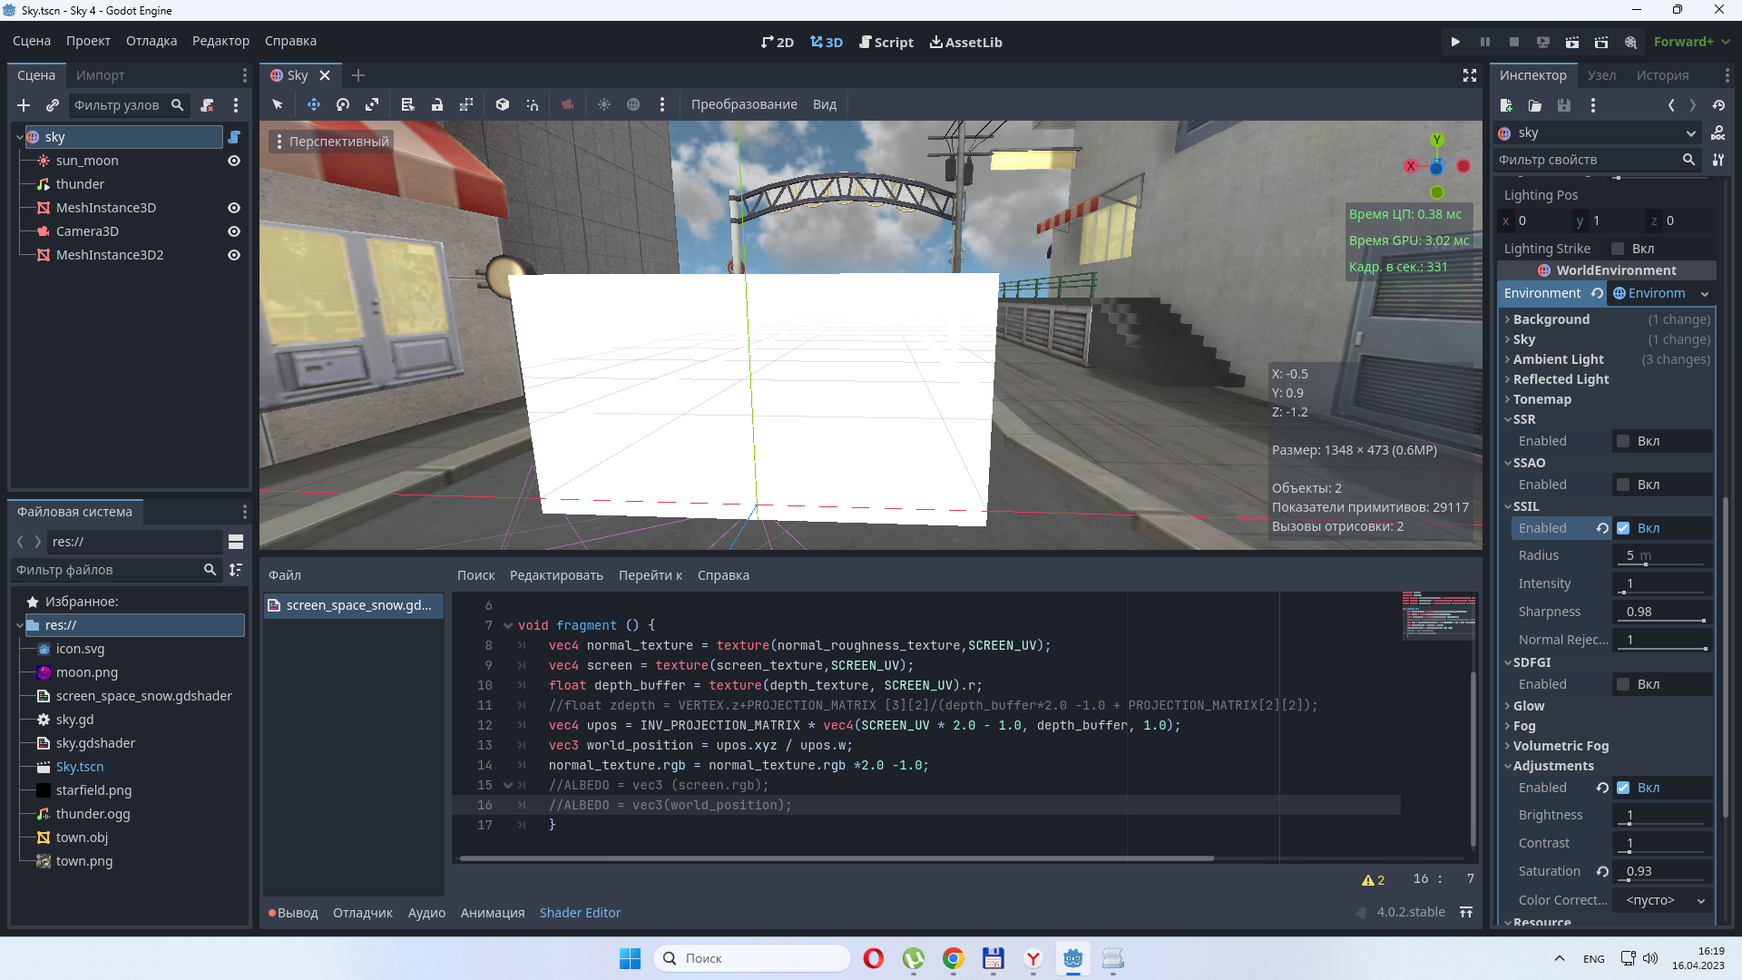Hide the MeshInstance3D node
The height and width of the screenshot is (980, 1742).
pyautogui.click(x=234, y=208)
